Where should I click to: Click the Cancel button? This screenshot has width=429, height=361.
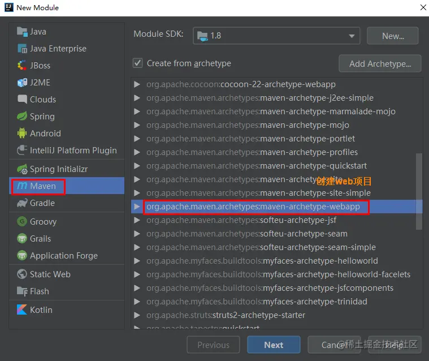334,345
